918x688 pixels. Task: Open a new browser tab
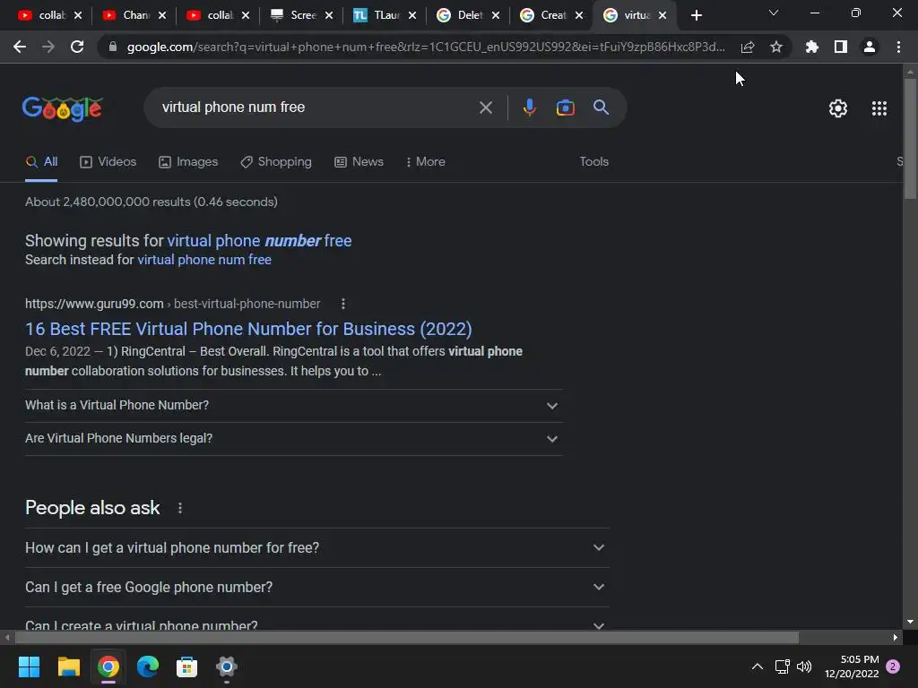pyautogui.click(x=696, y=15)
